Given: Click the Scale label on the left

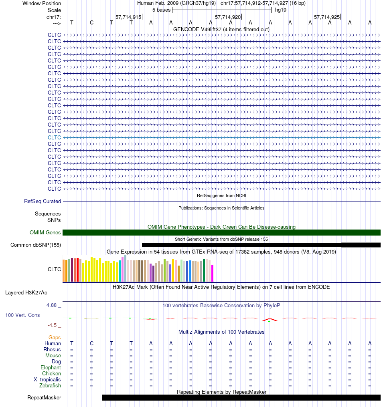Looking at the screenshot, I should [54, 10].
